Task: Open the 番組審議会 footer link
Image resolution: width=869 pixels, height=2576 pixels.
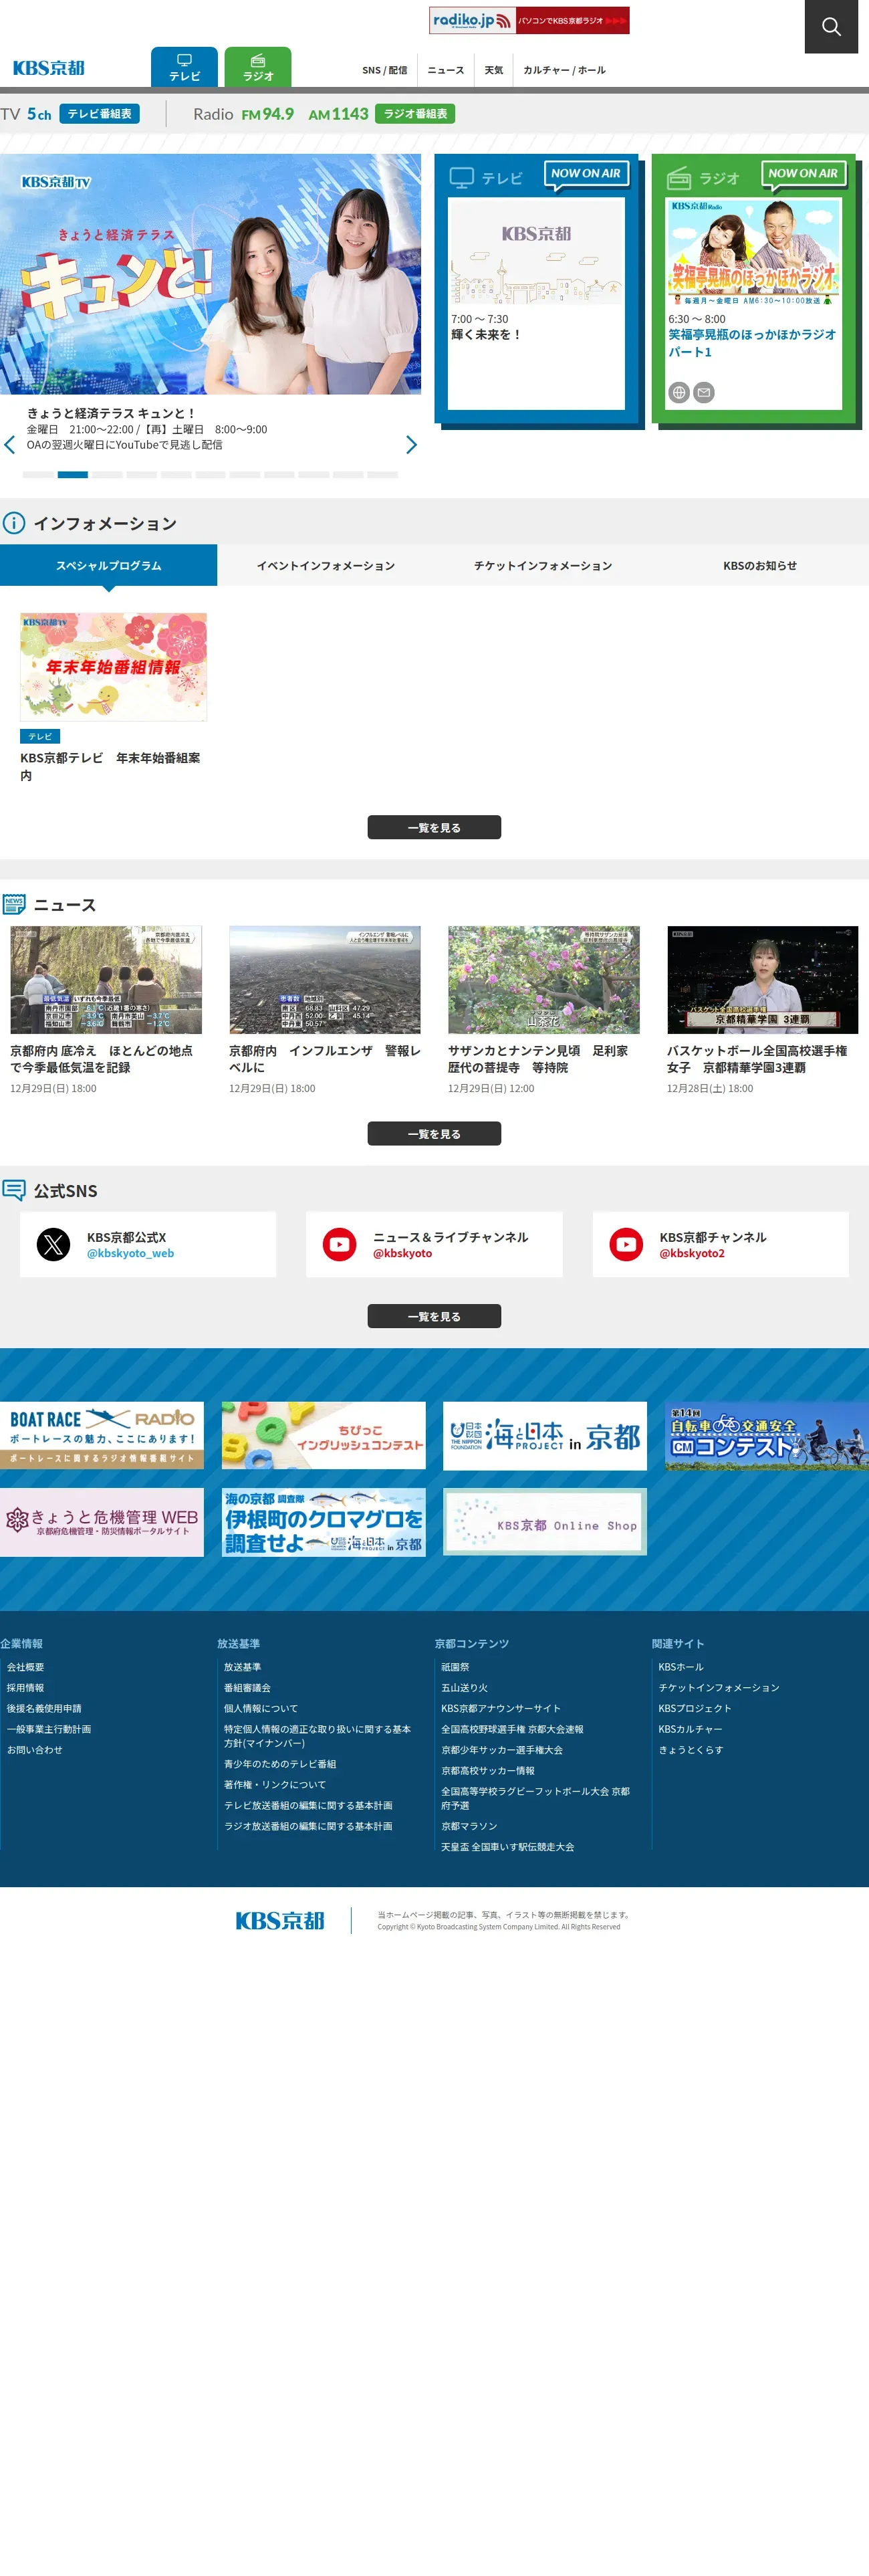Action: click(247, 1688)
